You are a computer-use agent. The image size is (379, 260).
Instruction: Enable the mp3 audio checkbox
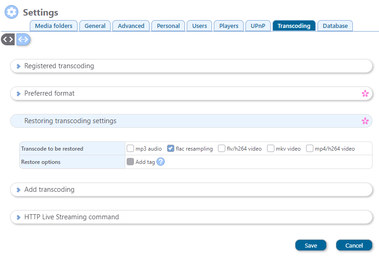tap(130, 148)
